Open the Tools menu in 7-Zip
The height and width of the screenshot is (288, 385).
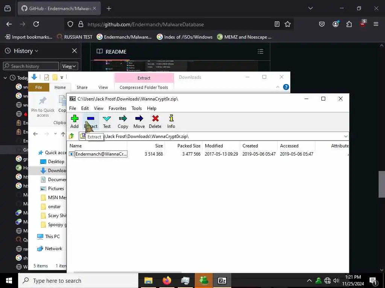pyautogui.click(x=136, y=108)
